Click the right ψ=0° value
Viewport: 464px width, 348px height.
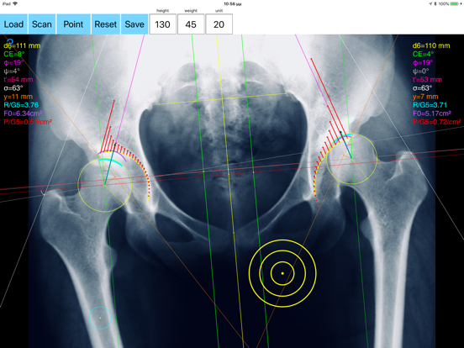(x=420, y=71)
